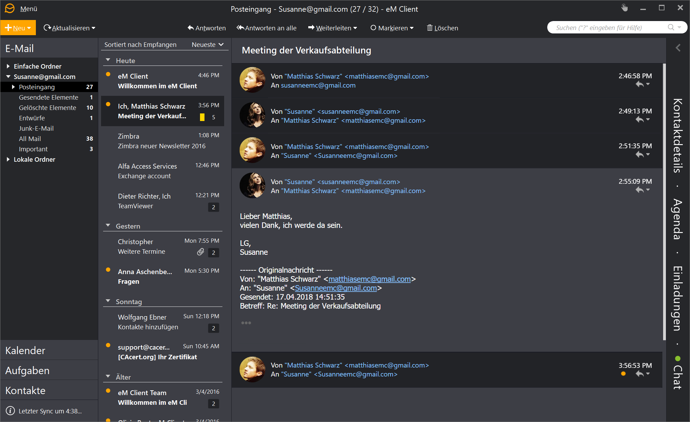Viewport: 690px width, 422px height.
Task: Click the yellow category flag on Meeting message
Action: [x=202, y=117]
